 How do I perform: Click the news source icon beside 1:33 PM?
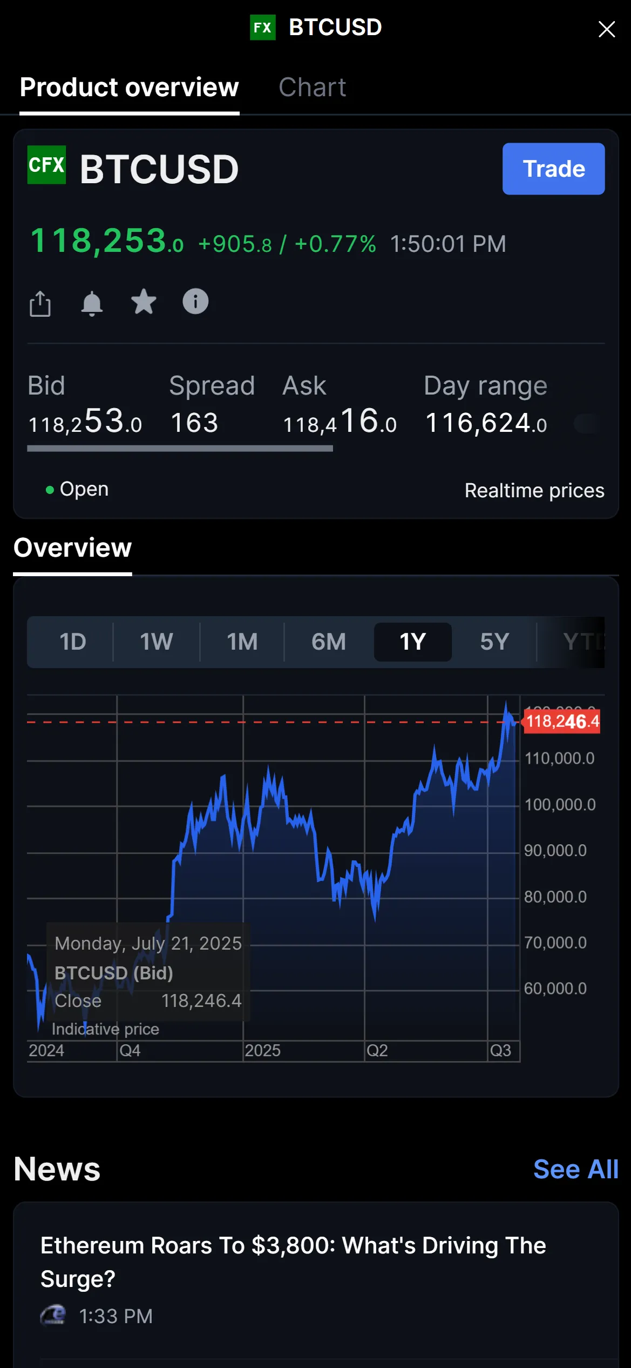click(53, 1315)
